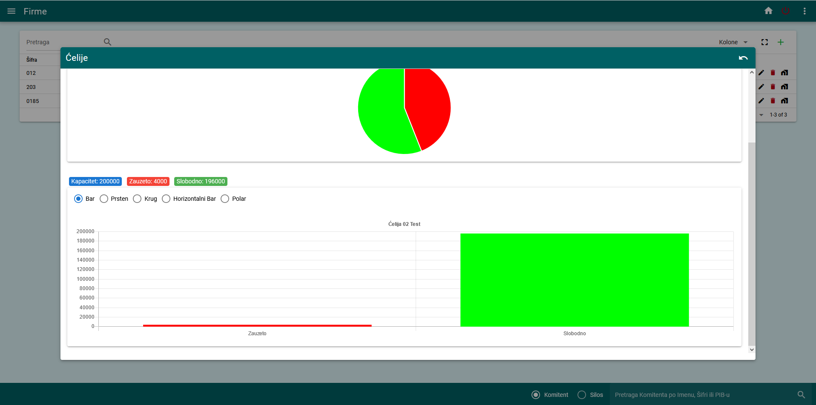
Task: Switch search mode to Silos
Action: point(582,395)
